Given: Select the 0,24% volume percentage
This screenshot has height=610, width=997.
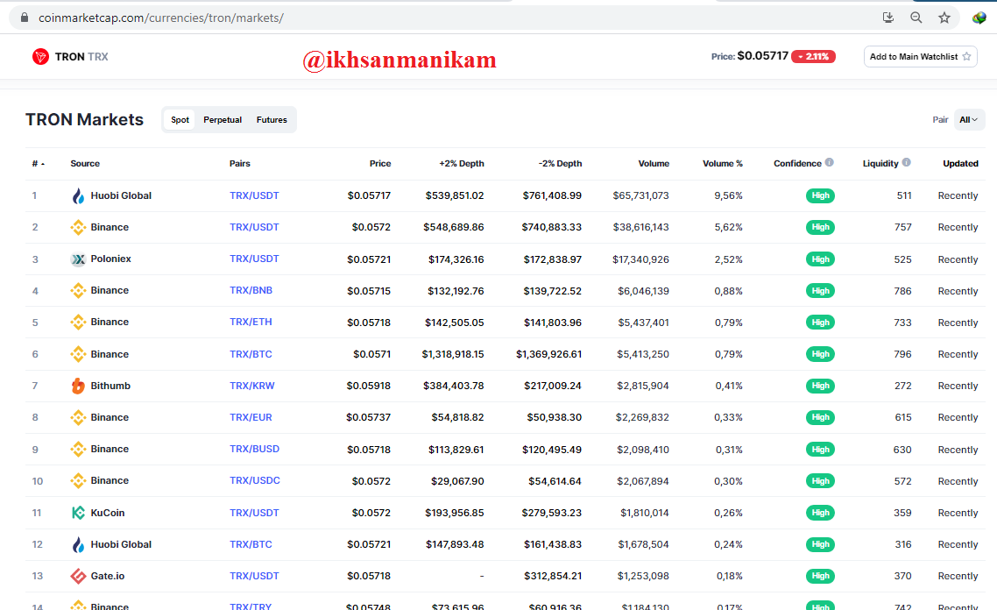Looking at the screenshot, I should [729, 544].
